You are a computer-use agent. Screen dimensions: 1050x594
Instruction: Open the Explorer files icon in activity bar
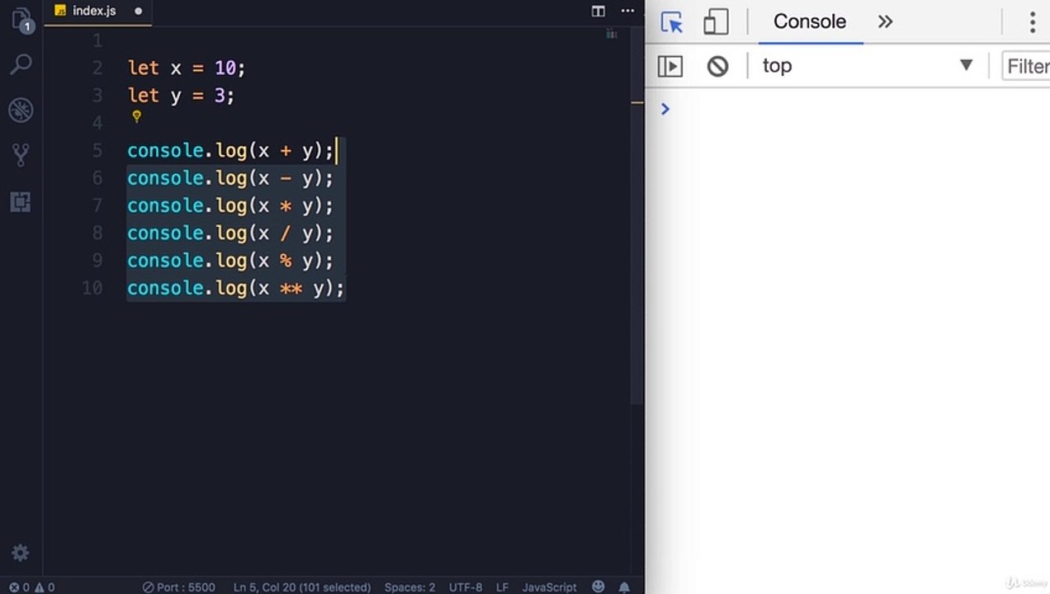(21, 21)
